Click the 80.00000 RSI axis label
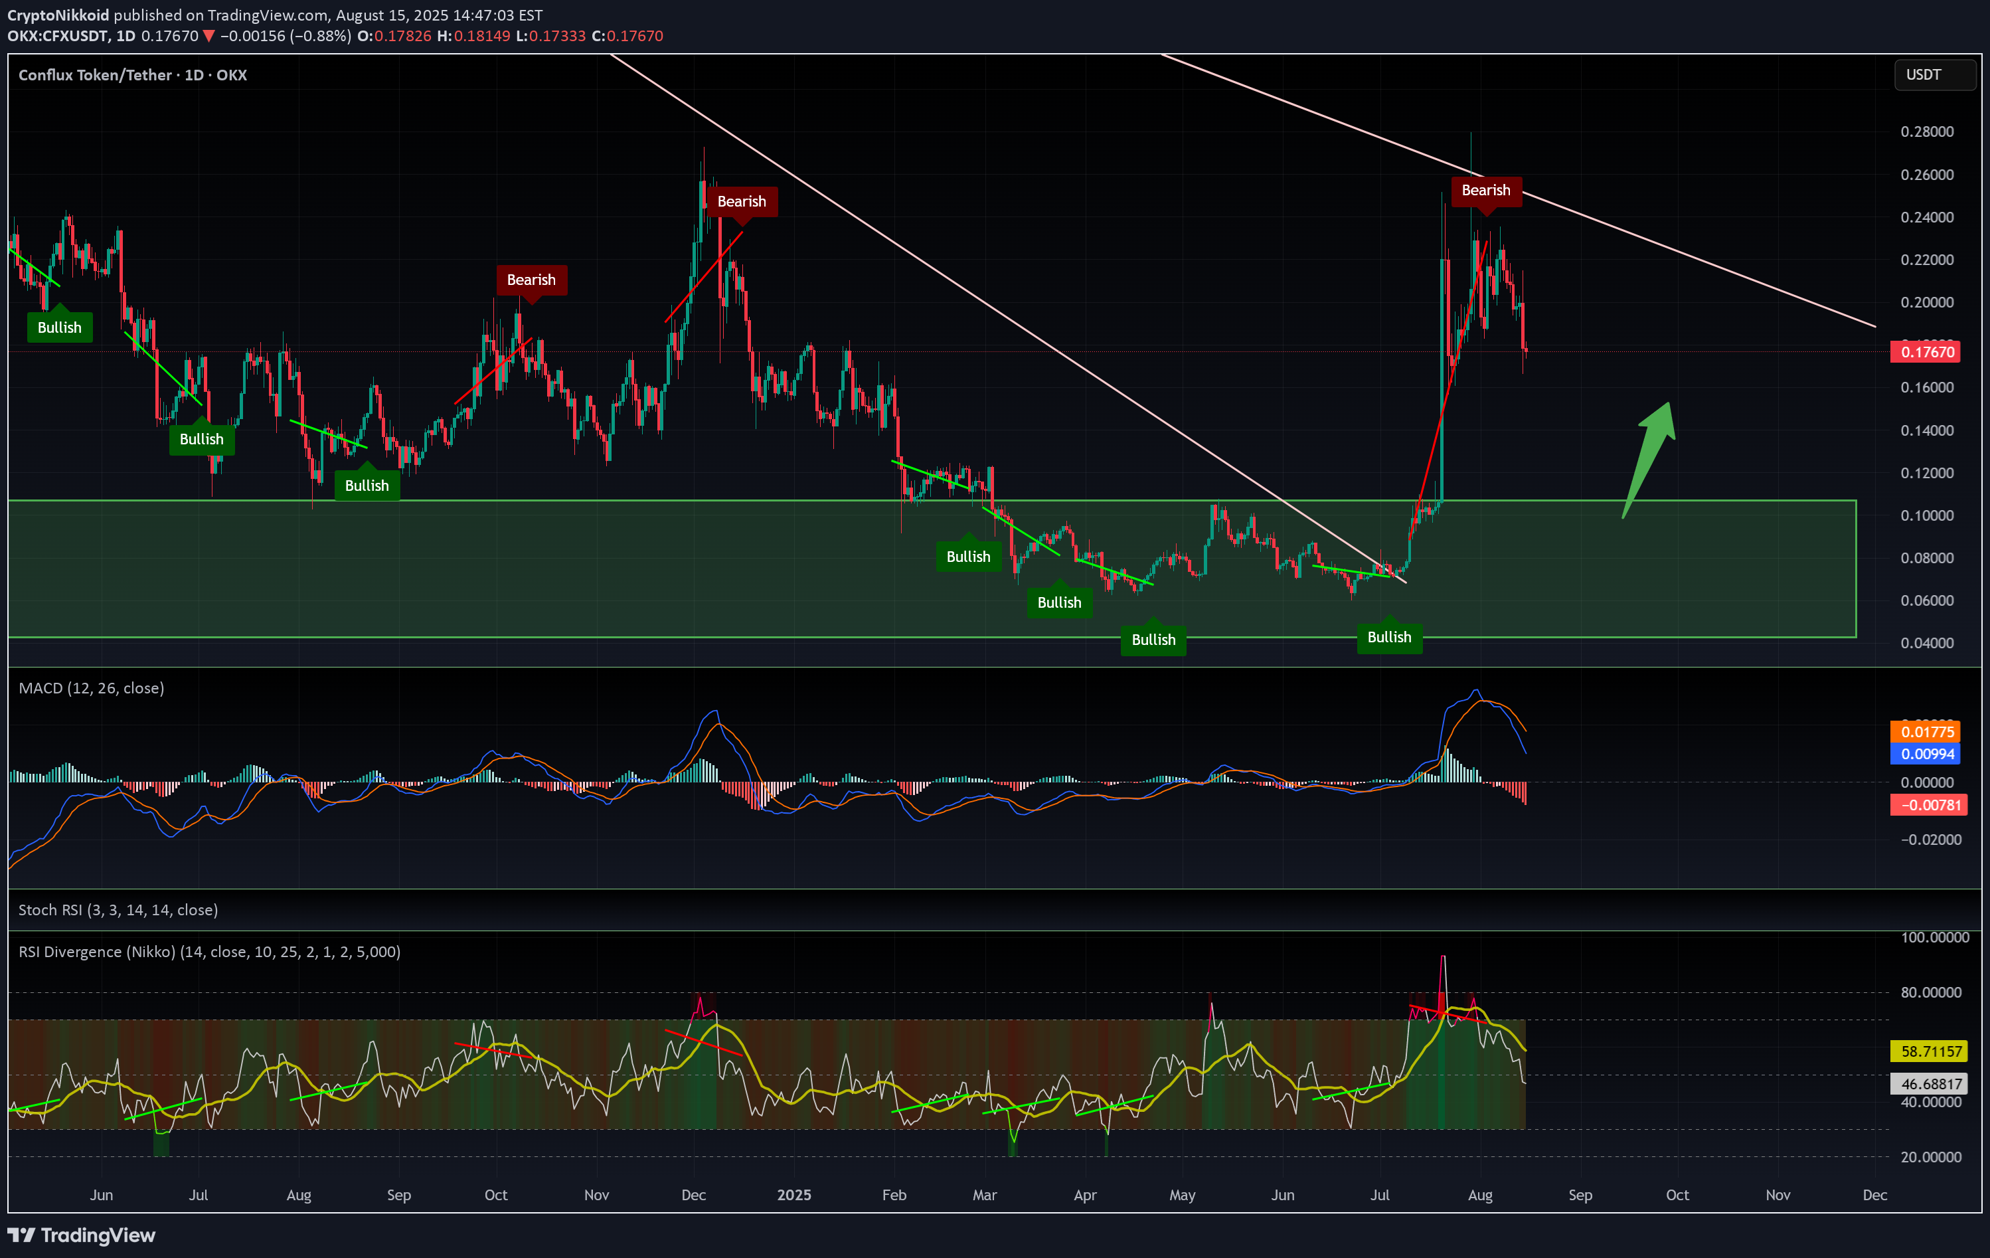The height and width of the screenshot is (1258, 1990). point(1932,992)
